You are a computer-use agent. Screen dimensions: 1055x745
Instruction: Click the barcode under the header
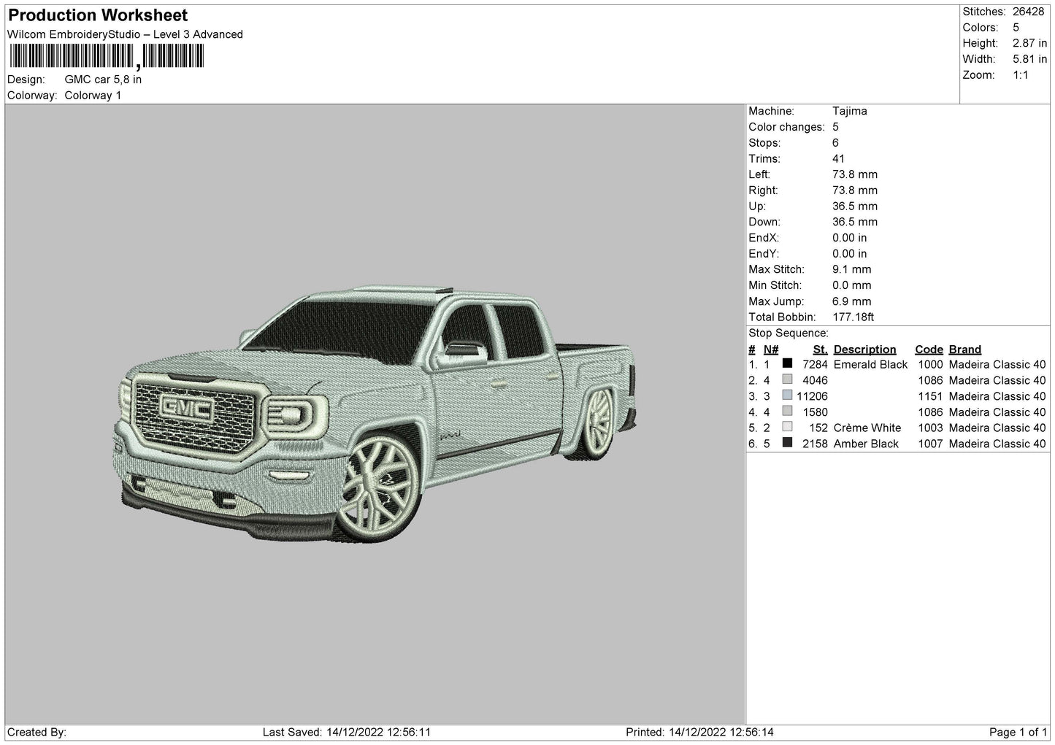(106, 56)
